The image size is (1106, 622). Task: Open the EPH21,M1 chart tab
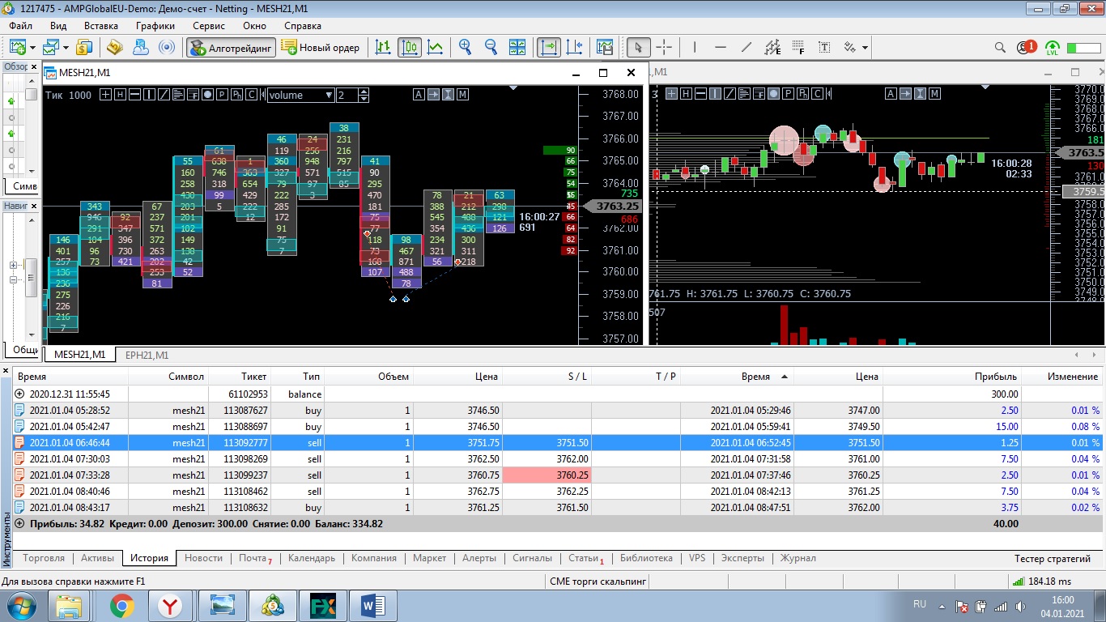pos(147,355)
